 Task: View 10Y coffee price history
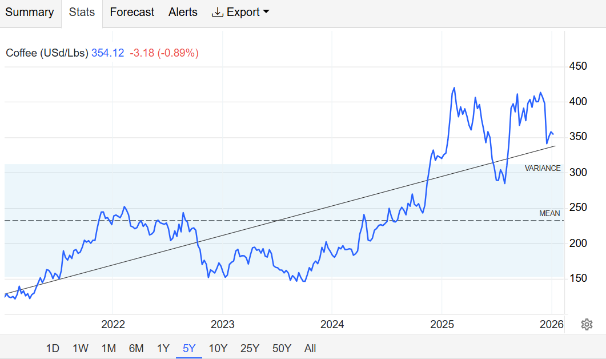click(218, 348)
